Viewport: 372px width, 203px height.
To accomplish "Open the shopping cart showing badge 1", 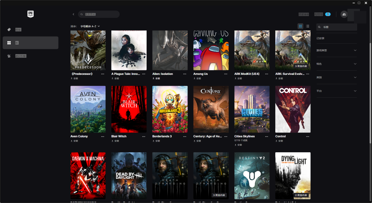I will pos(322,14).
